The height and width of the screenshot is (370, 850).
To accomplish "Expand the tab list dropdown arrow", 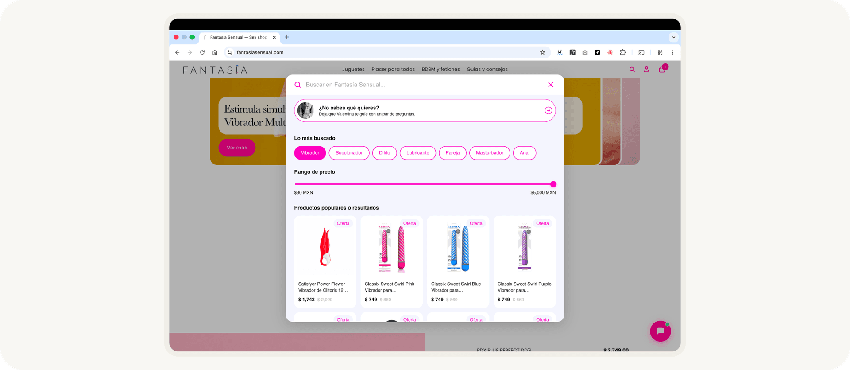I will (x=673, y=37).
